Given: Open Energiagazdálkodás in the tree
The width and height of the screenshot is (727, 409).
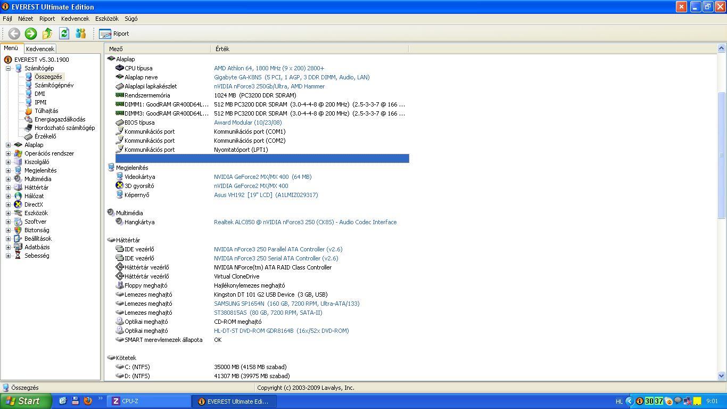Looking at the screenshot, I should [60, 119].
